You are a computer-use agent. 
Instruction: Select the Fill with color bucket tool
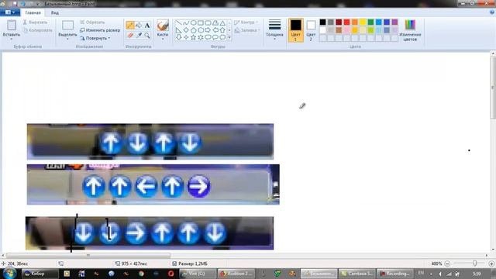point(139,26)
